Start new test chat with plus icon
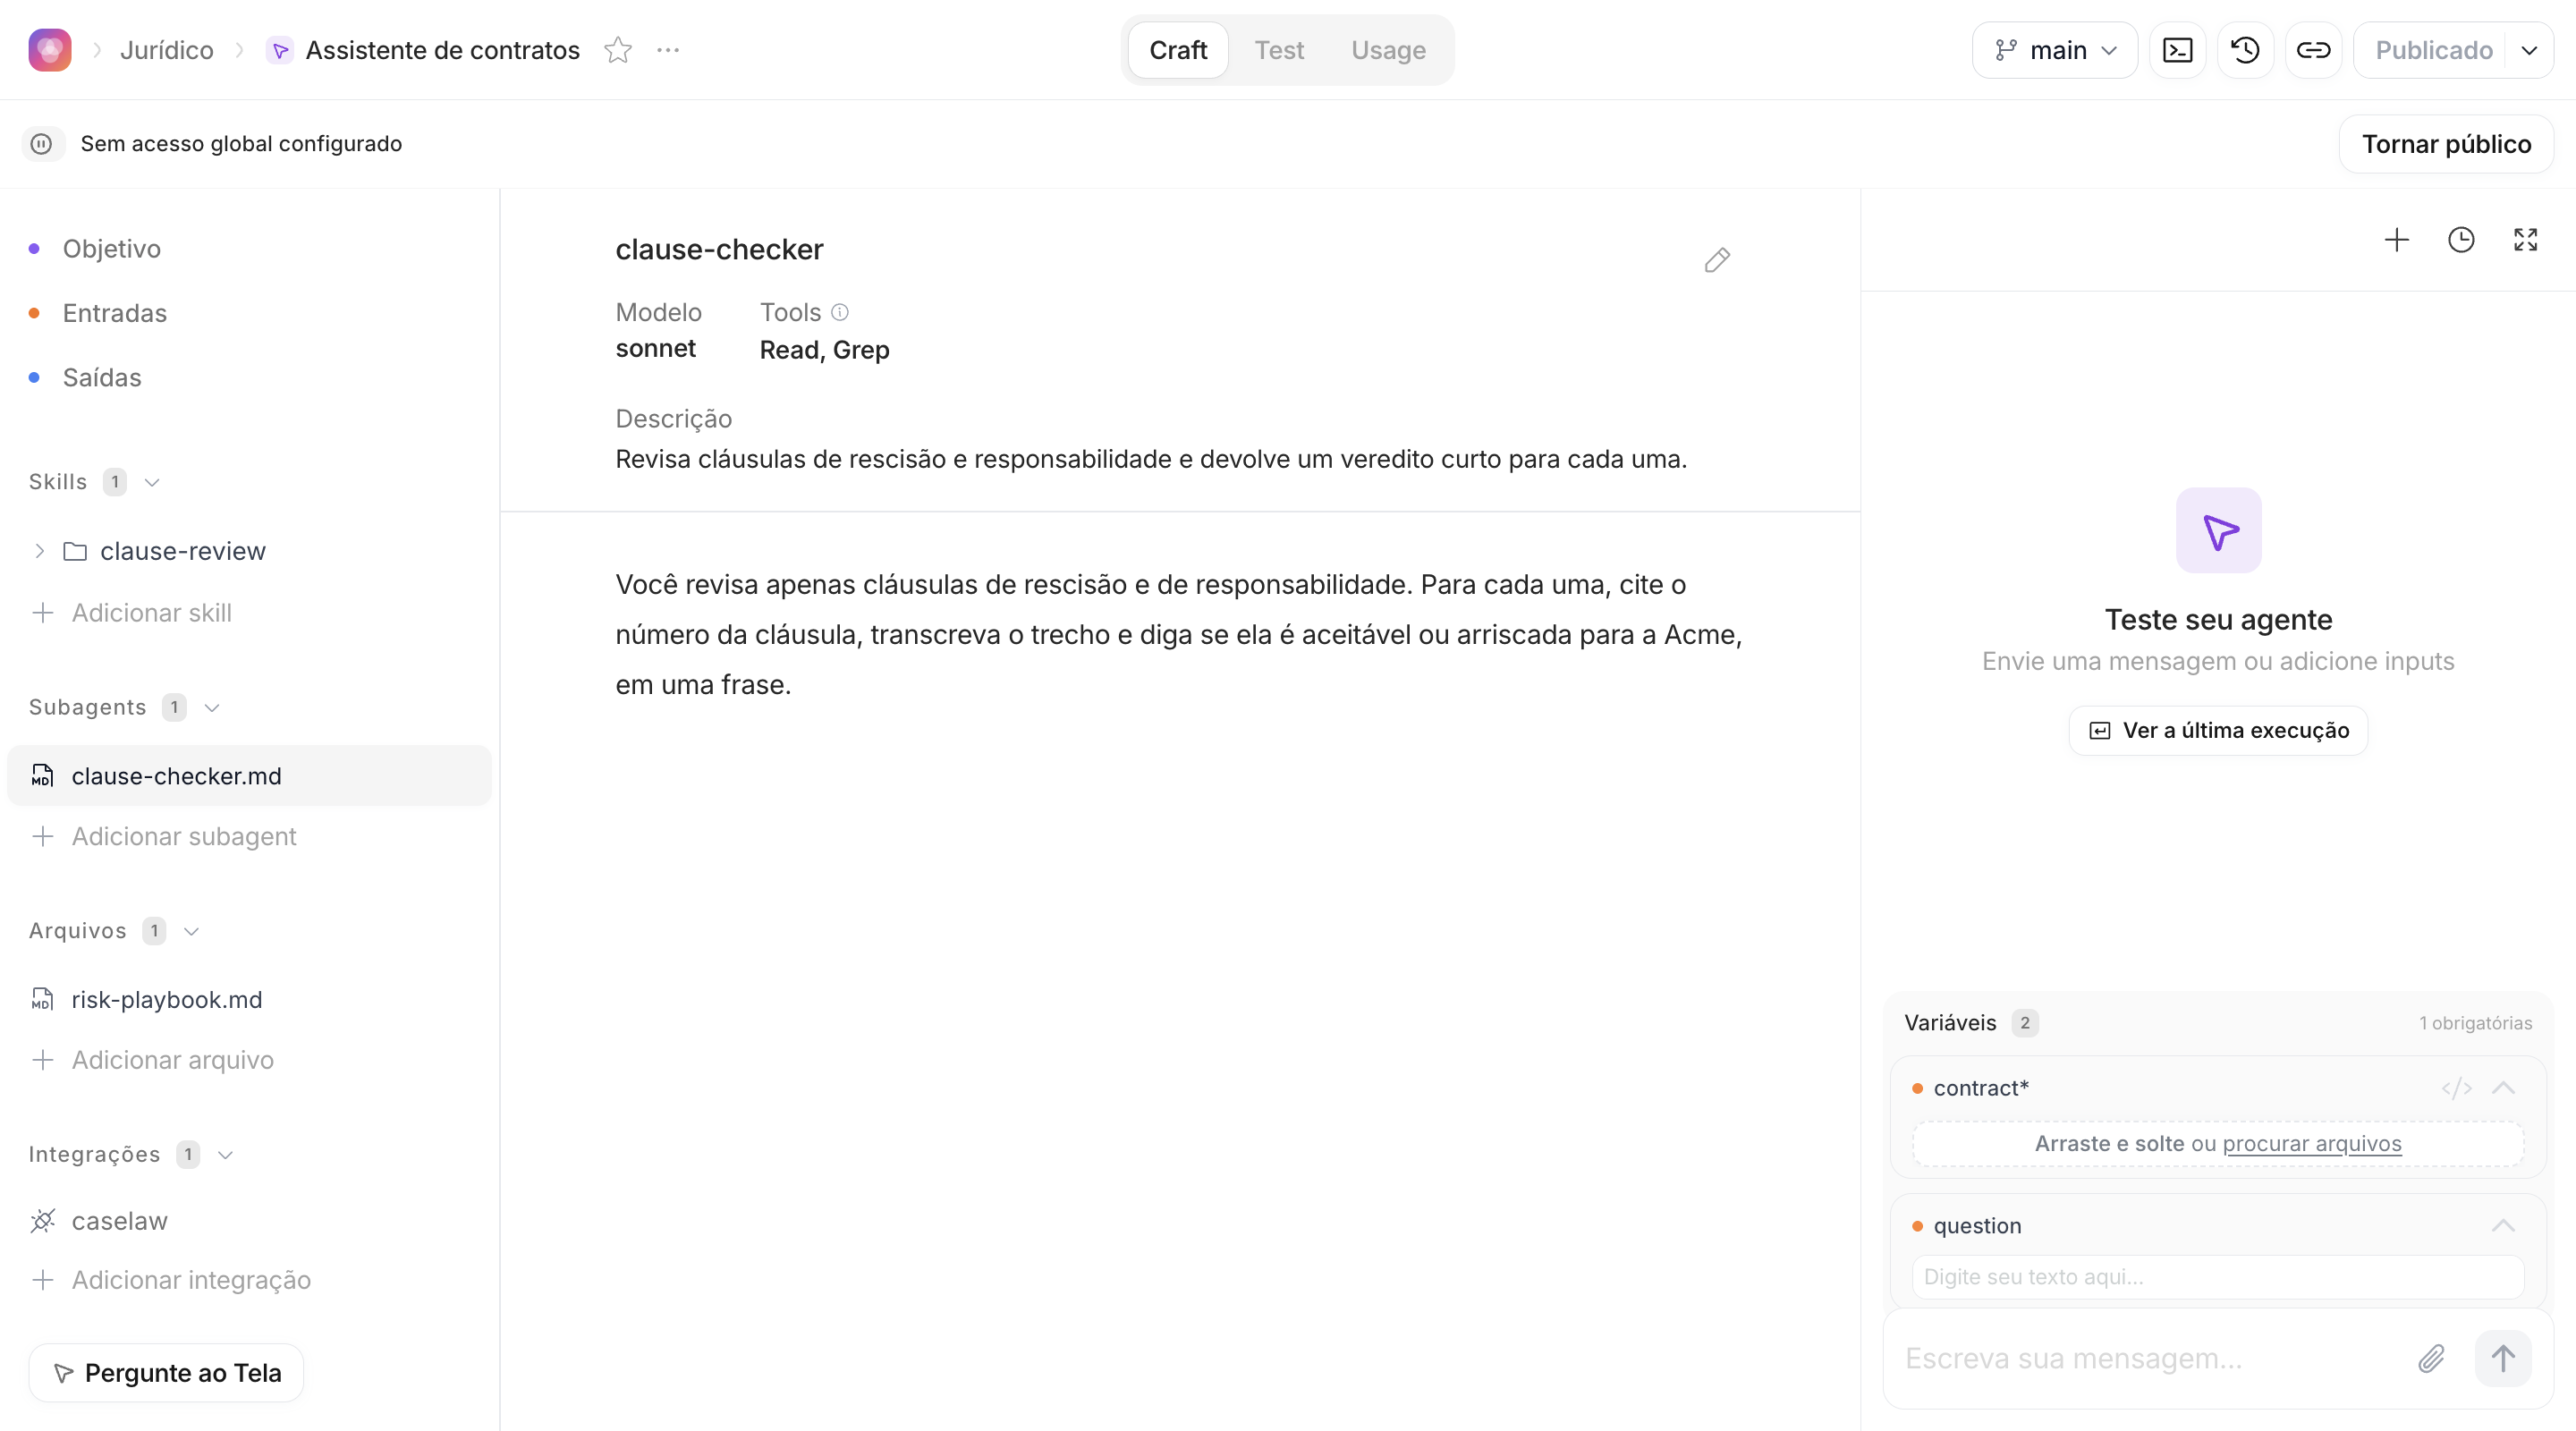 click(x=2396, y=240)
